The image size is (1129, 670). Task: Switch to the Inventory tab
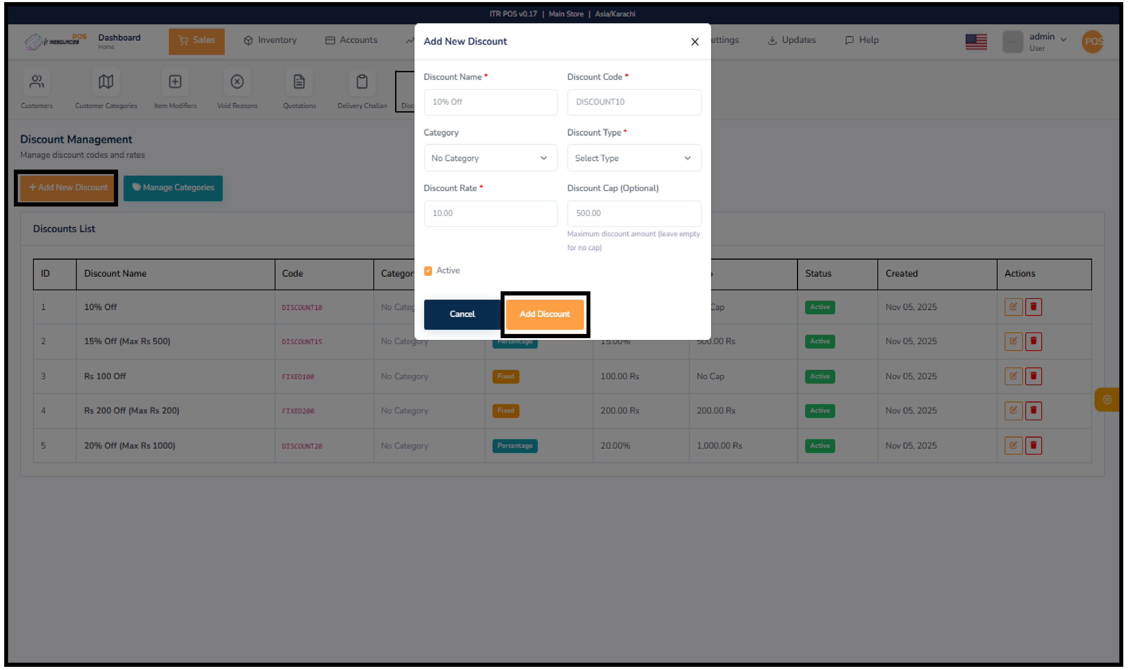[270, 40]
